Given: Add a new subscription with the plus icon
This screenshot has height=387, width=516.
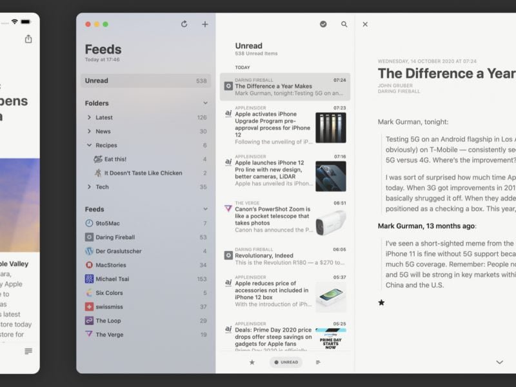Looking at the screenshot, I should (x=204, y=23).
